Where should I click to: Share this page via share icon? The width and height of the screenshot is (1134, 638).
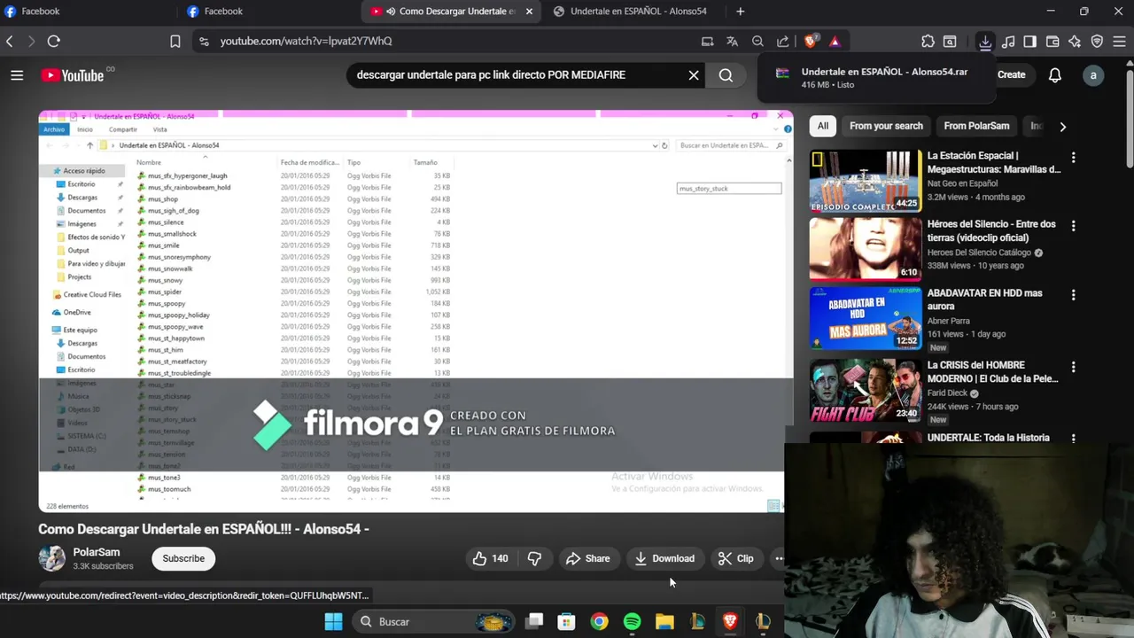[783, 41]
